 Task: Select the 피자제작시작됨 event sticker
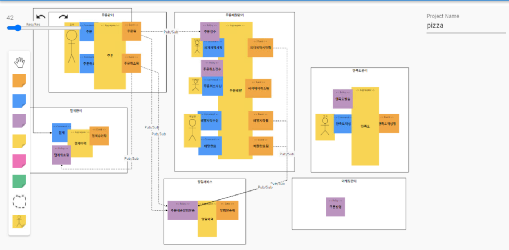pos(261,48)
